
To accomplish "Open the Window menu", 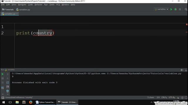I will (x=65, y=5).
